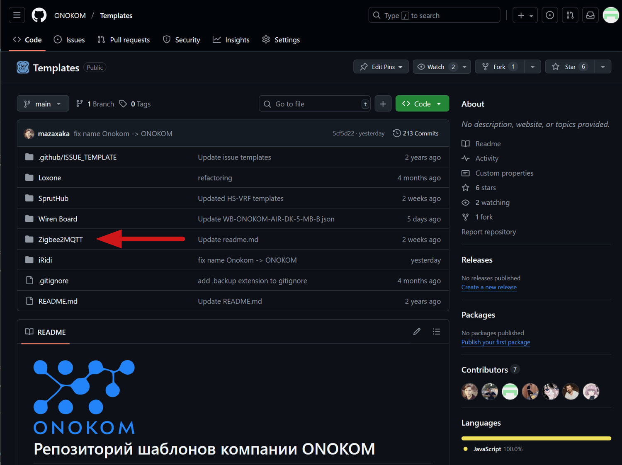Open the GitHub home octocat icon
Viewport: 622px width, 465px height.
tap(39, 15)
